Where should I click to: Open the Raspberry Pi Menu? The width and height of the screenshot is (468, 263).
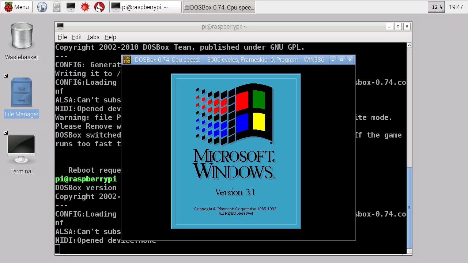[16, 7]
